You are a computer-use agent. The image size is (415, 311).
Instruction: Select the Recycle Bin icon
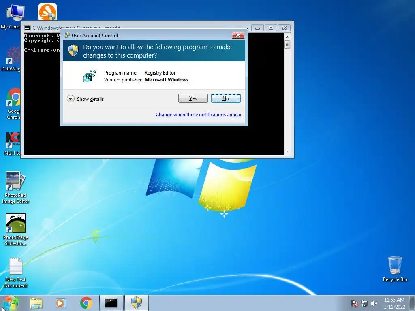pos(395,269)
